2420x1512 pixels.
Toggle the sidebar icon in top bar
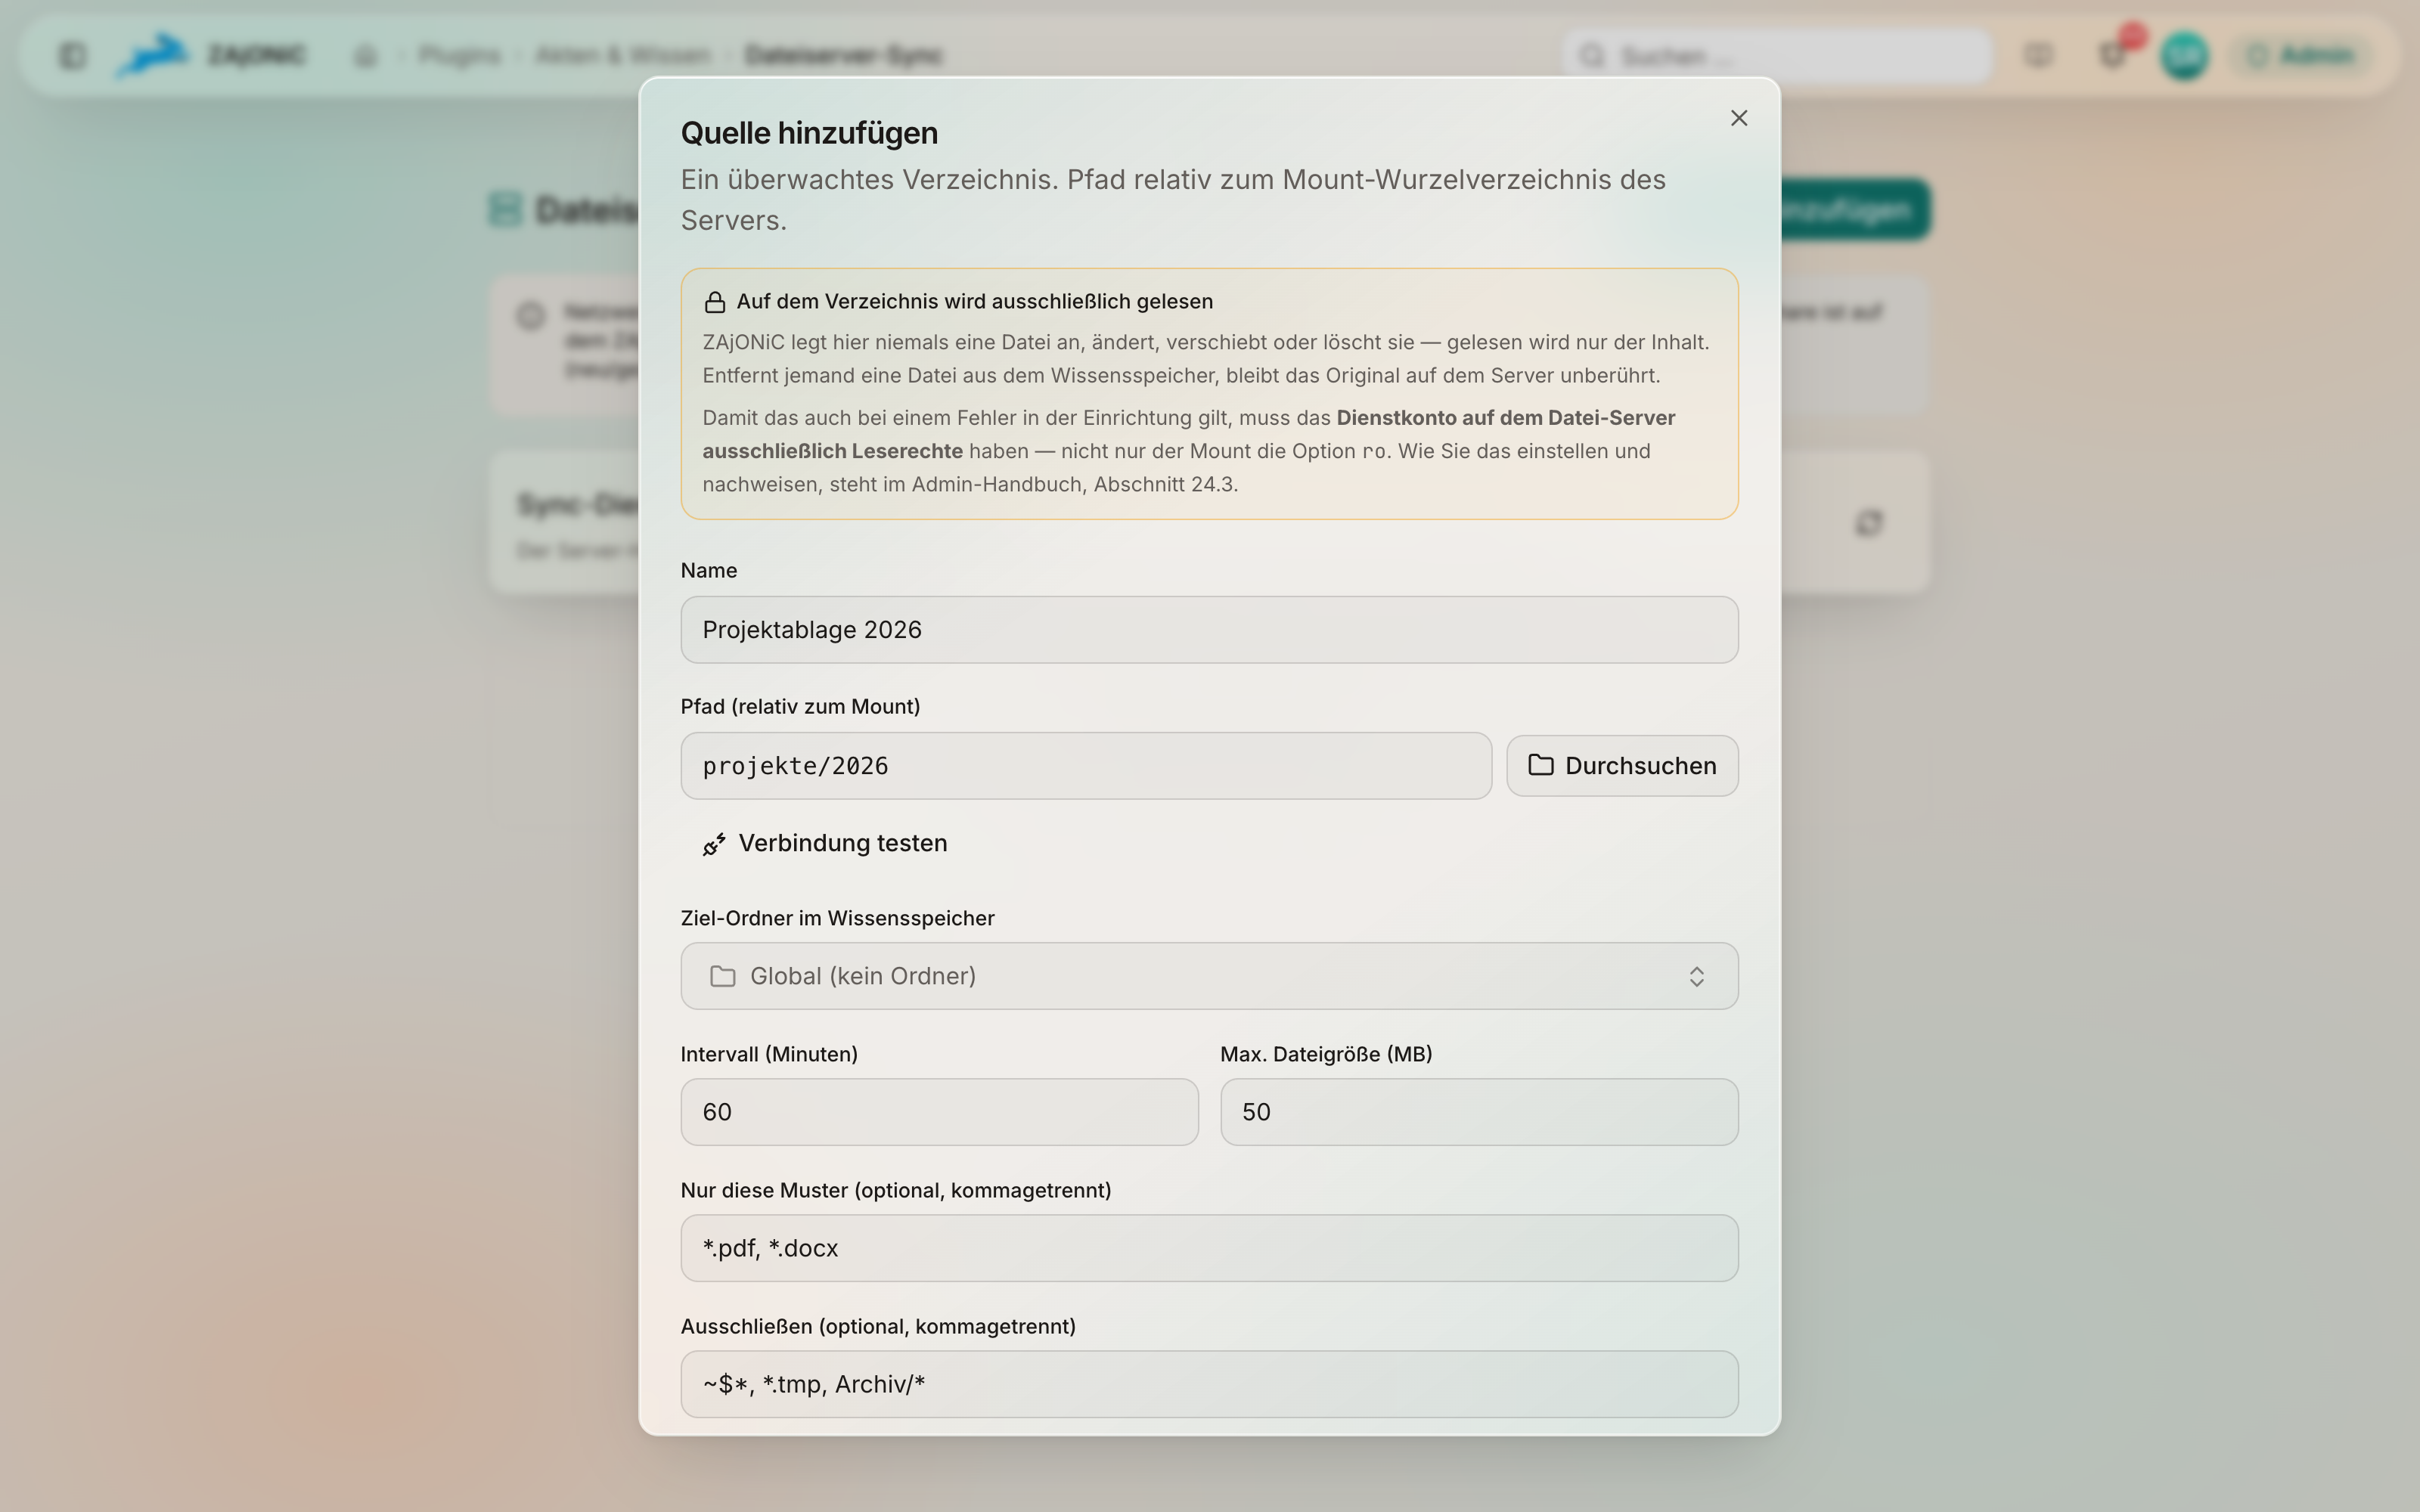click(72, 55)
